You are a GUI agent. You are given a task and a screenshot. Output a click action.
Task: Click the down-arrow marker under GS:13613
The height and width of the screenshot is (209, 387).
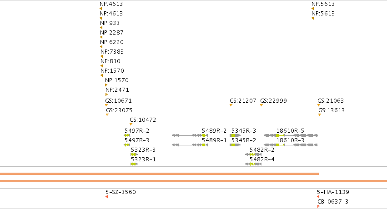pos(320,115)
